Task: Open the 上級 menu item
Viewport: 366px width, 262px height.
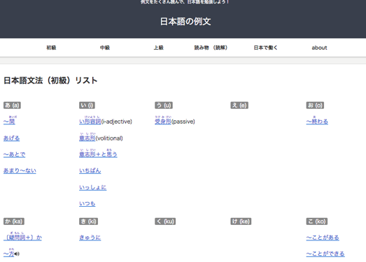Action: pos(158,48)
